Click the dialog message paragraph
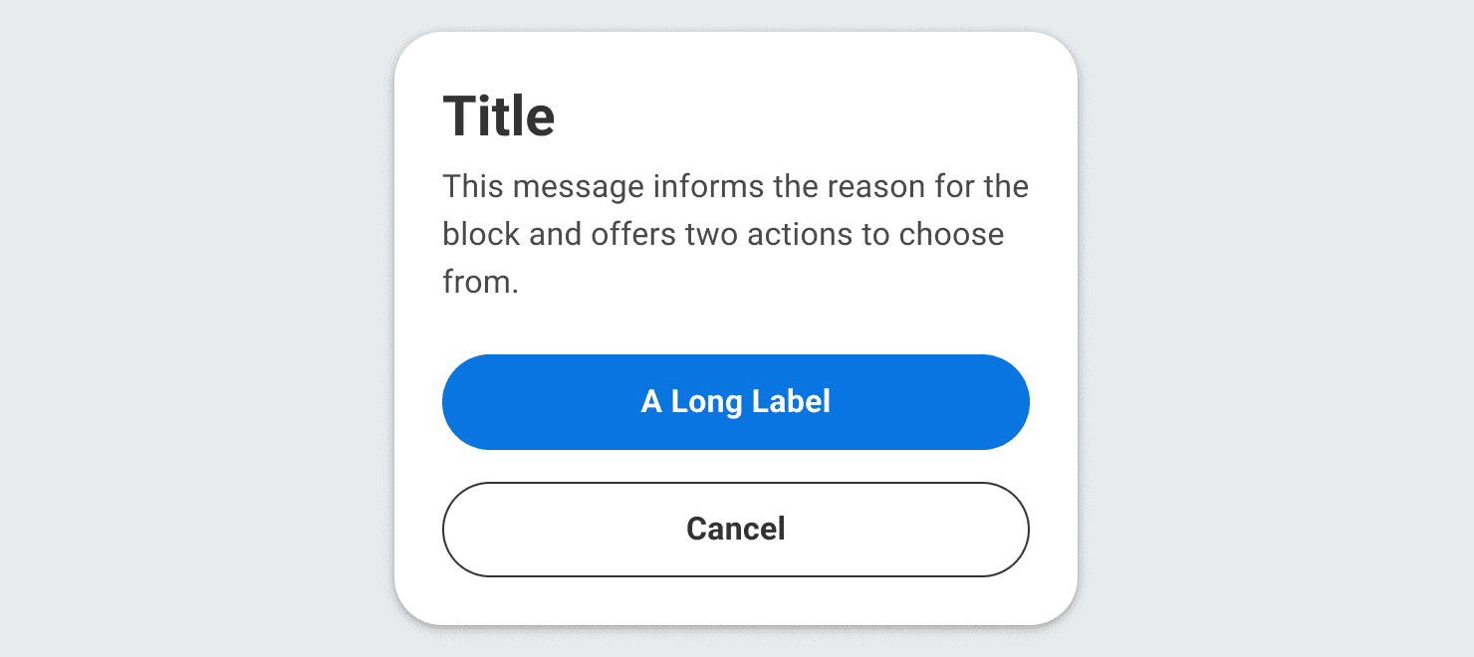Viewport: 1474px width, 657px height. click(x=735, y=234)
